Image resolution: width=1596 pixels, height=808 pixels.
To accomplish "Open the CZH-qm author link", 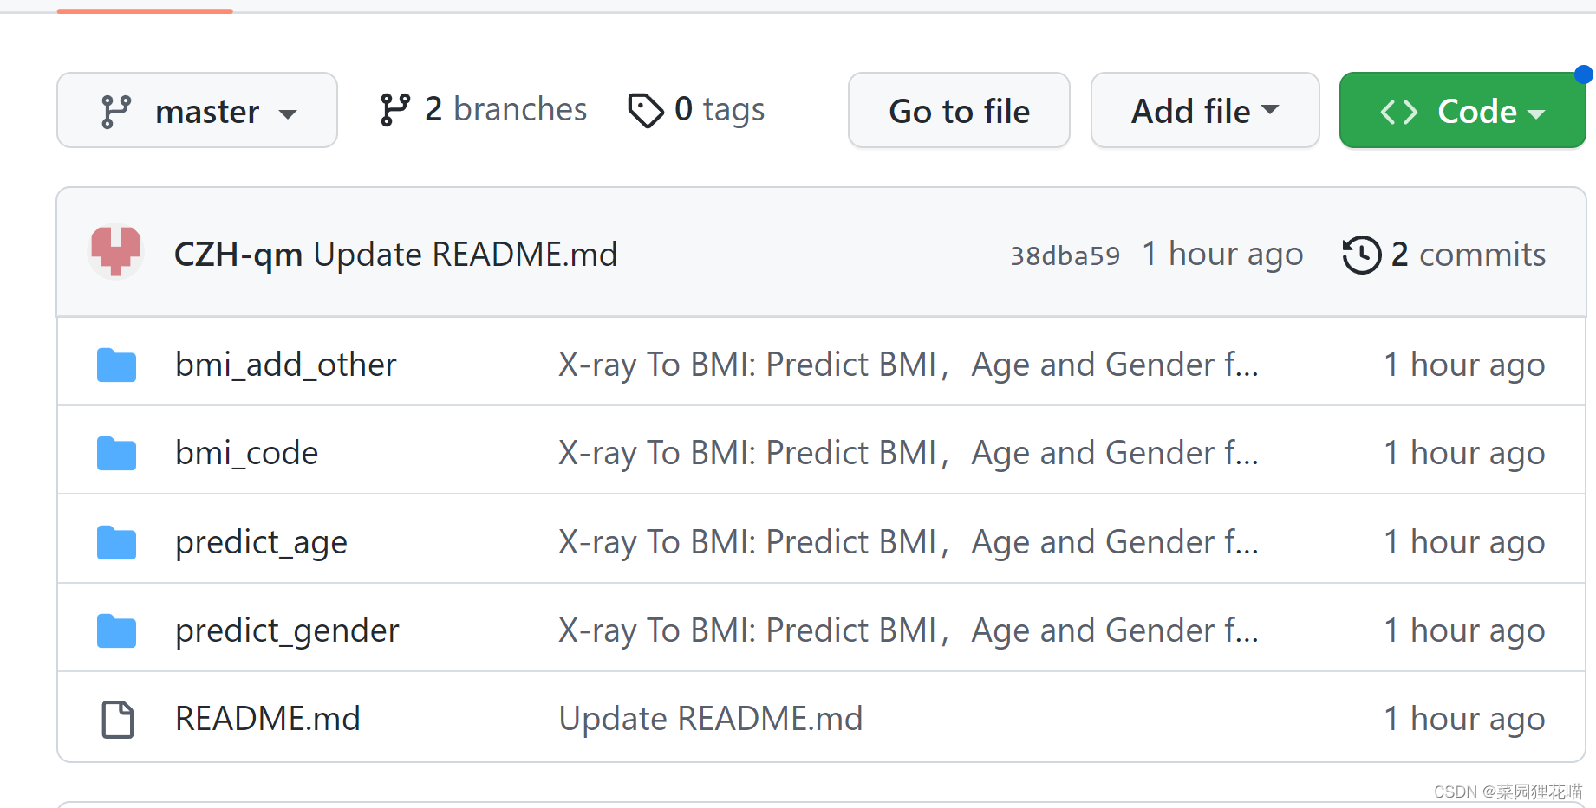I will pos(238,255).
